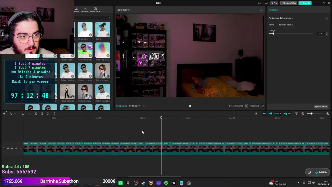Show hidden system tray icons
Screen dimensions: 332x187
pyautogui.click(x=298, y=183)
